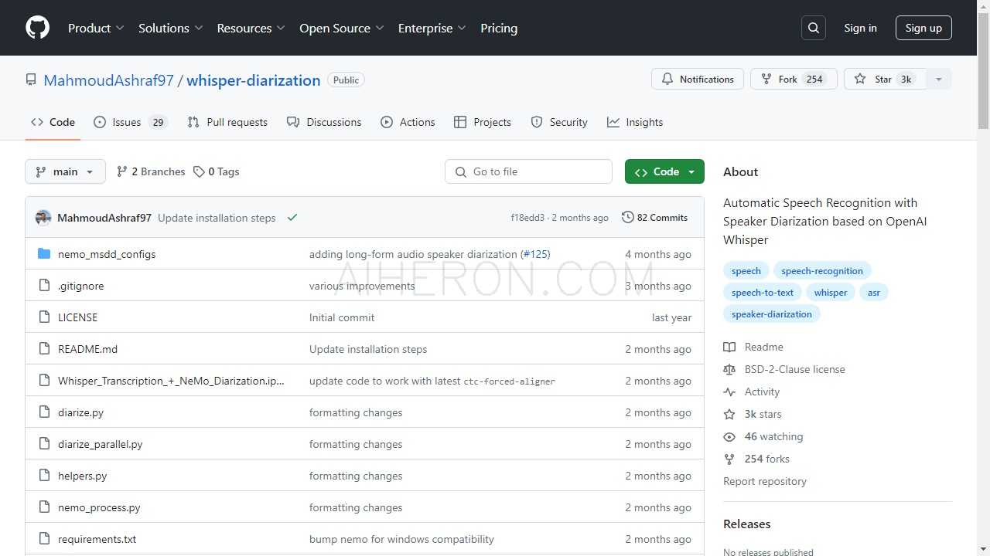Click the 0 Tags link
Screen dimensions: 990x556
(x=217, y=171)
